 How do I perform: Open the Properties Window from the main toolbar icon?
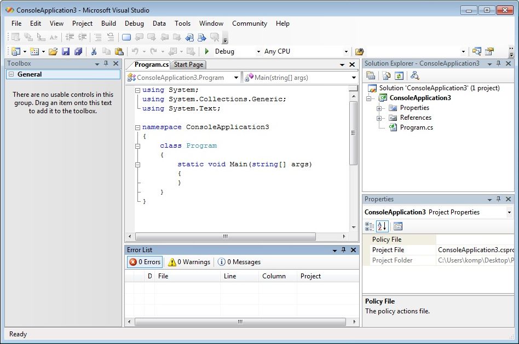pos(489,51)
